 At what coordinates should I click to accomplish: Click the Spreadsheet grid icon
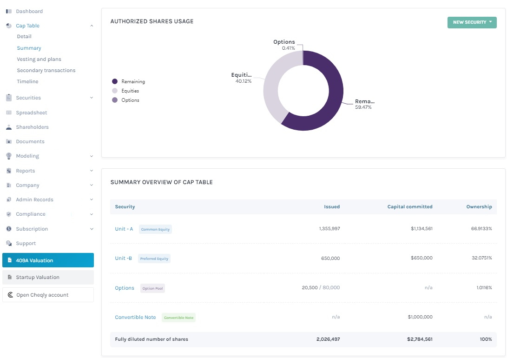9,113
